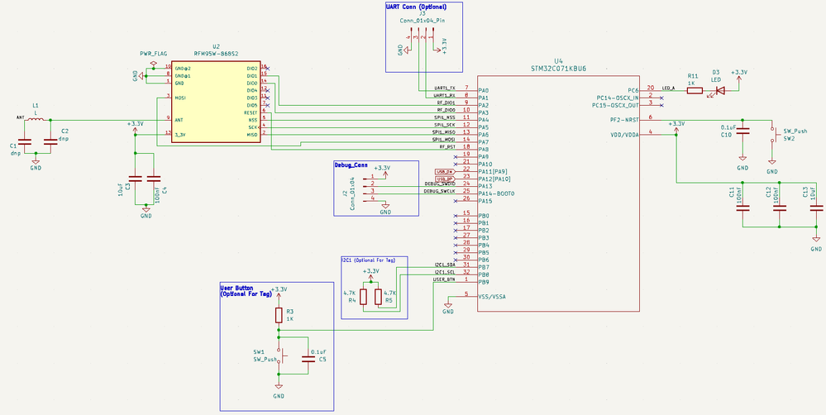Click the USER_BTN net label
826x415 pixels.
coord(444,279)
